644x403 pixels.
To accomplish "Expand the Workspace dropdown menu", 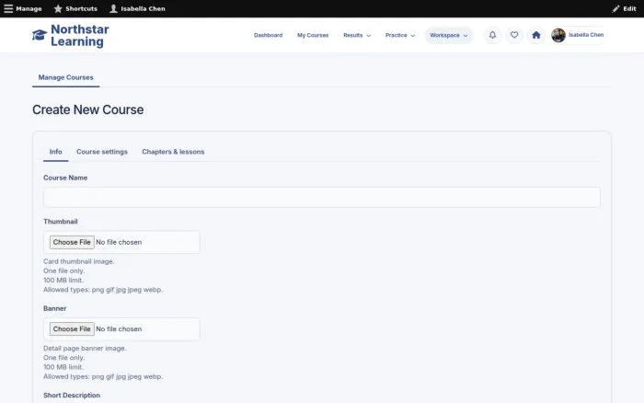I will click(x=449, y=35).
